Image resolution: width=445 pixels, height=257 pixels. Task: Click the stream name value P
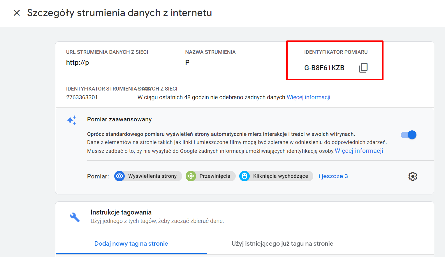(x=187, y=63)
